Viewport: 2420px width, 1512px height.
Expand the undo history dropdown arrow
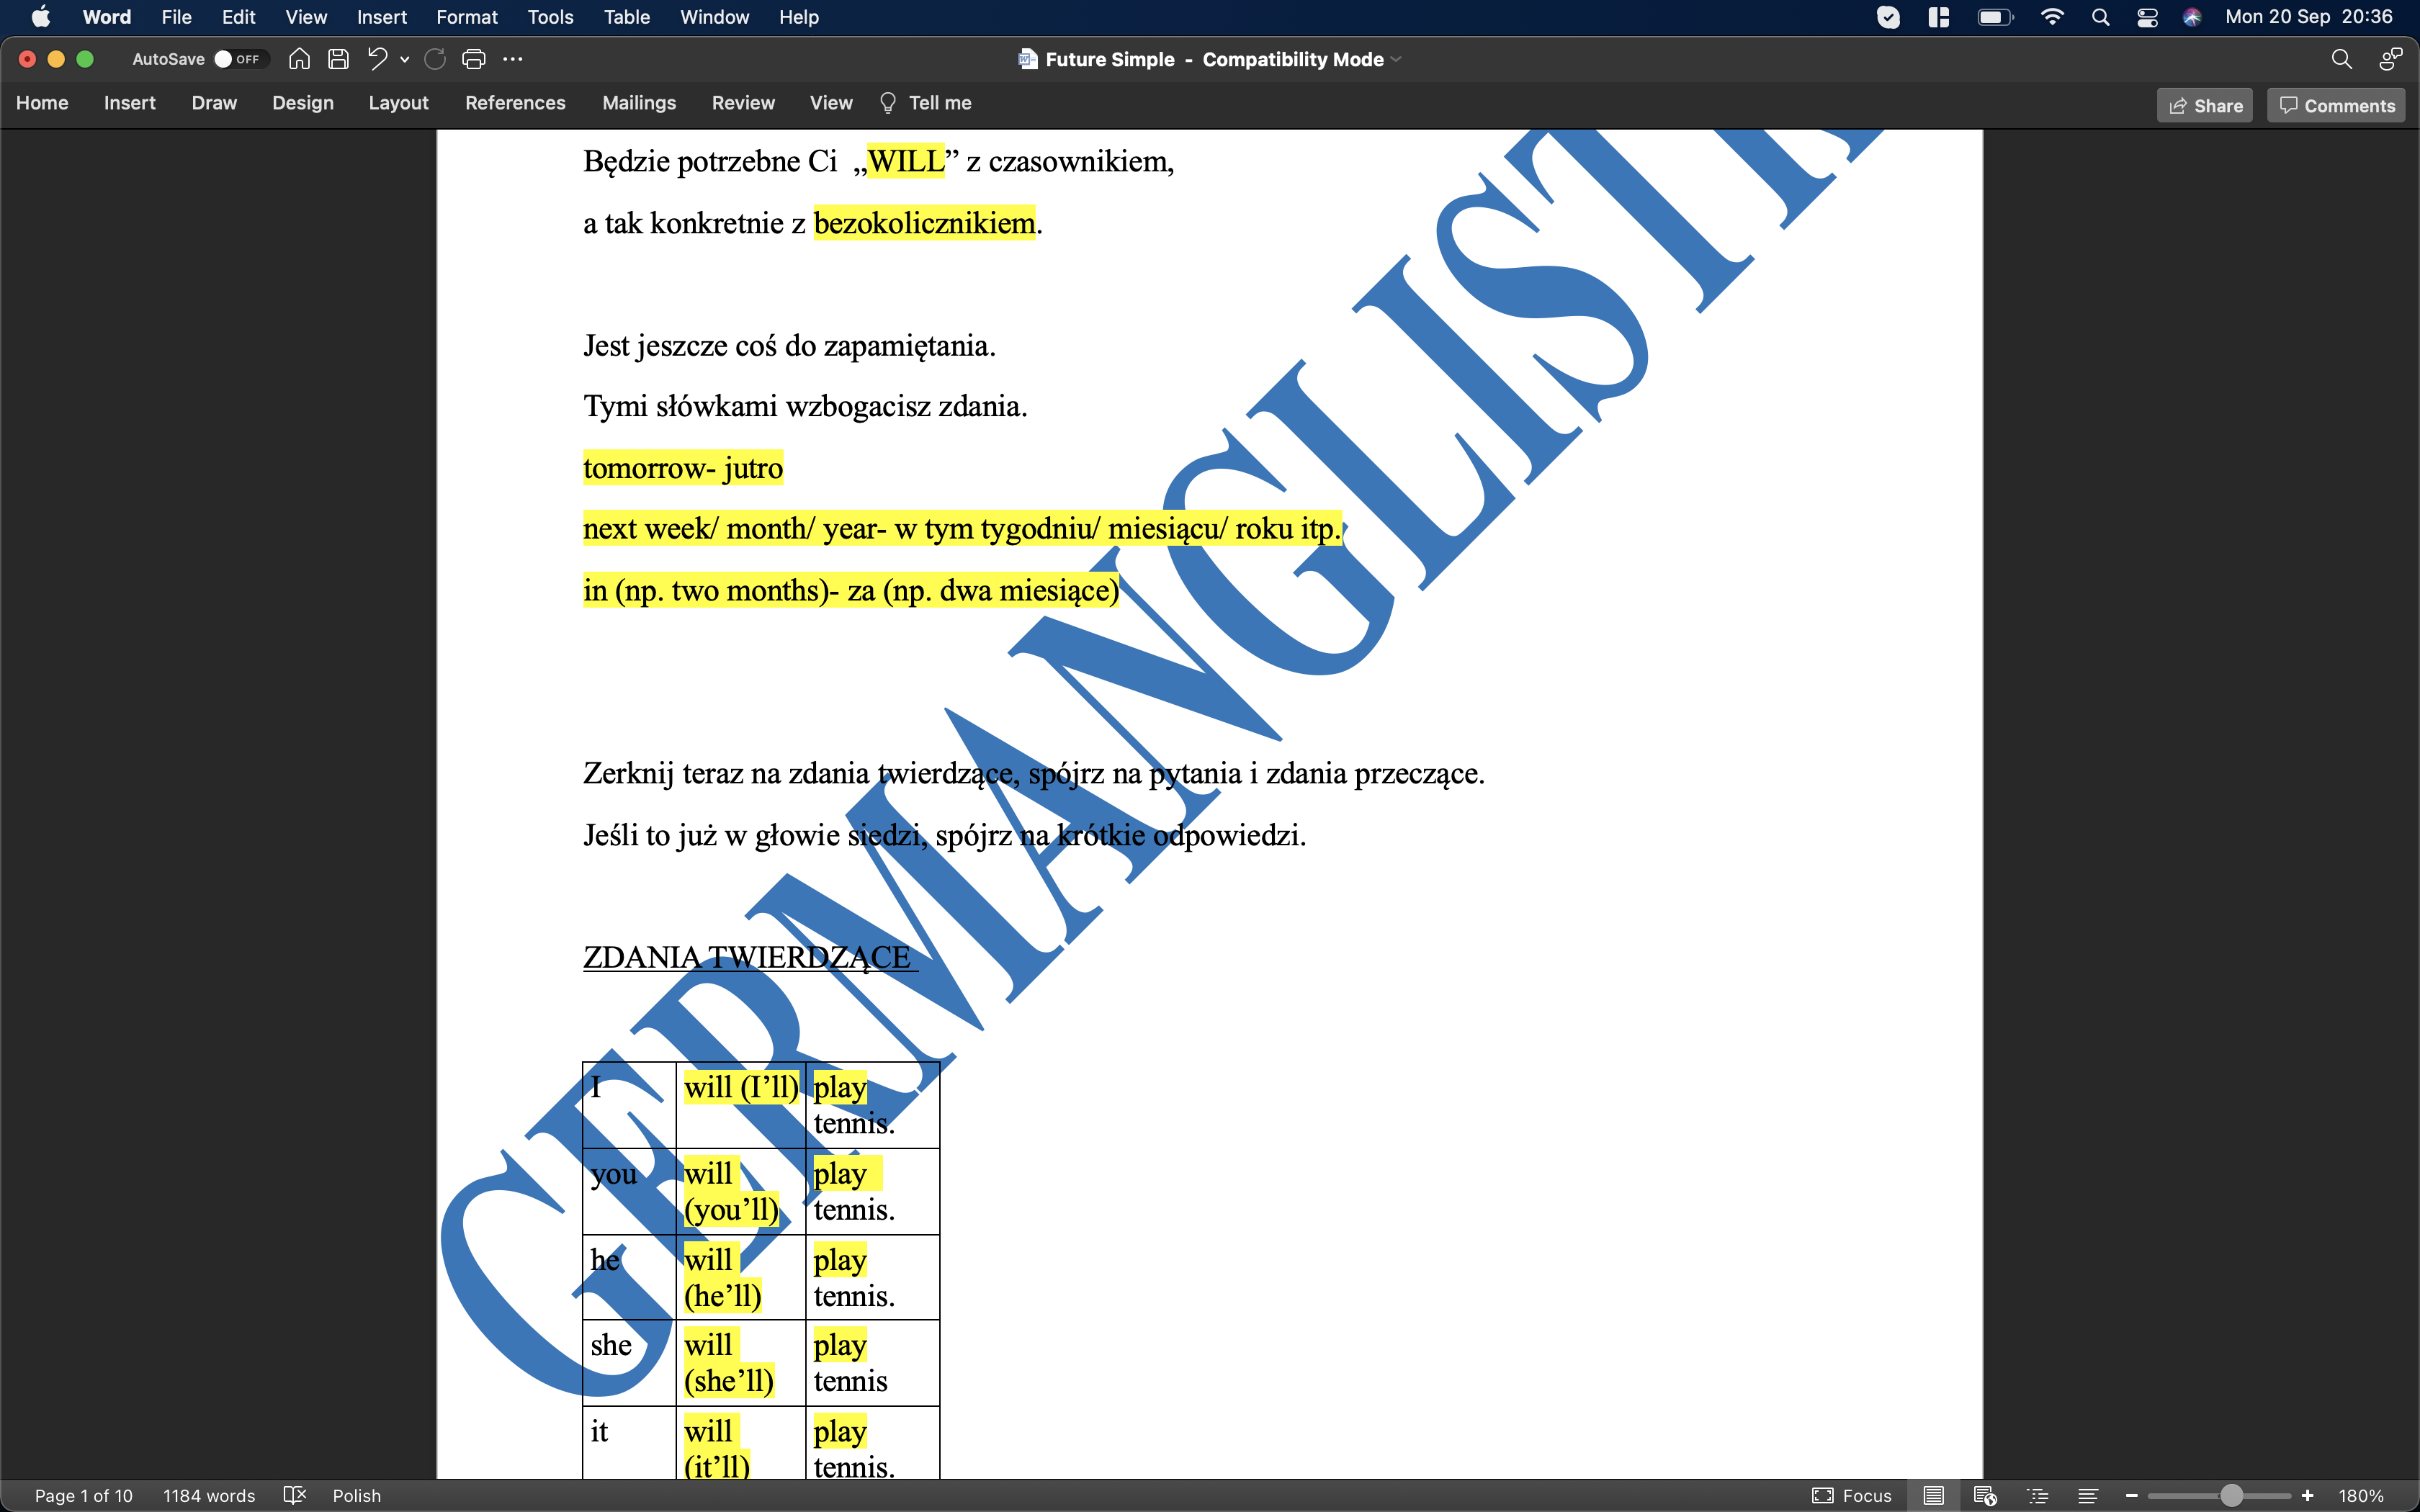(405, 59)
